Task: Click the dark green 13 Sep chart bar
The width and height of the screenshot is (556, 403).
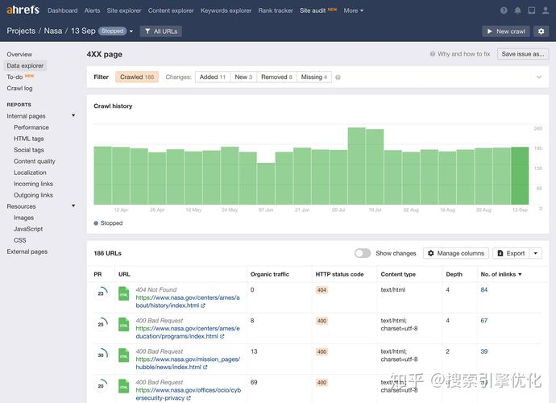Action: pos(520,176)
